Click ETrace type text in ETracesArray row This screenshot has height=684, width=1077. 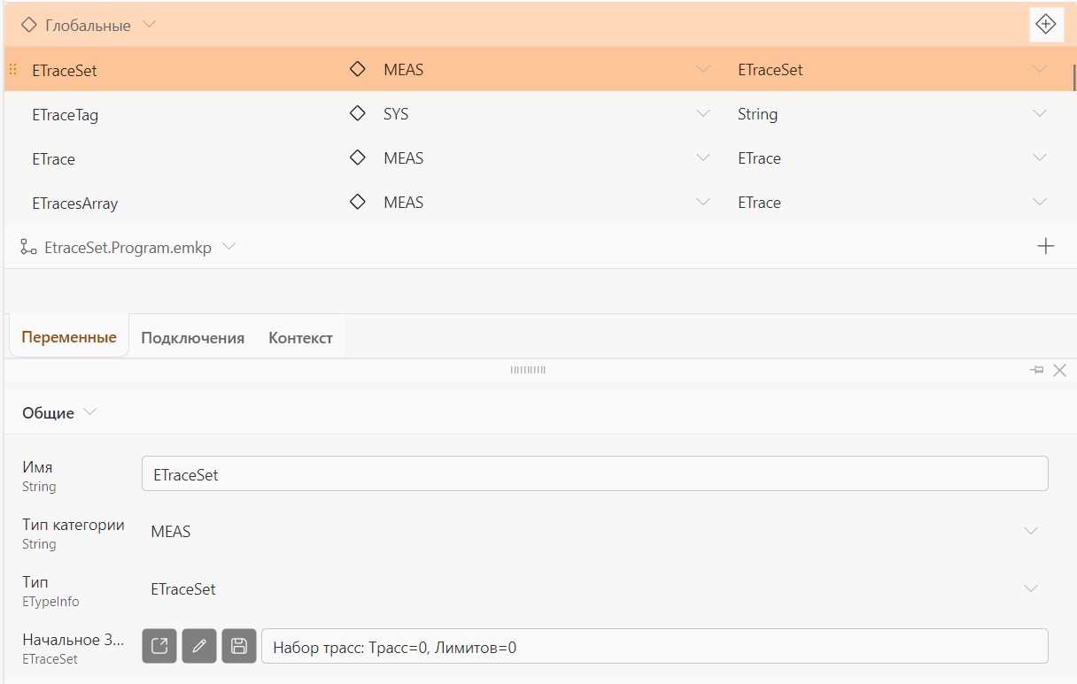(759, 202)
